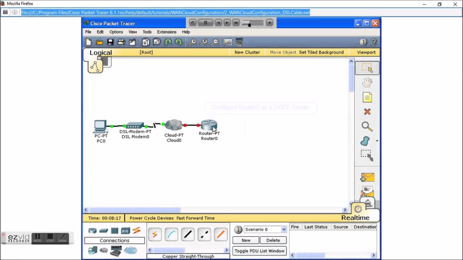The image size is (463, 260).
Task: Select the End Devices category
Action: pos(93,250)
